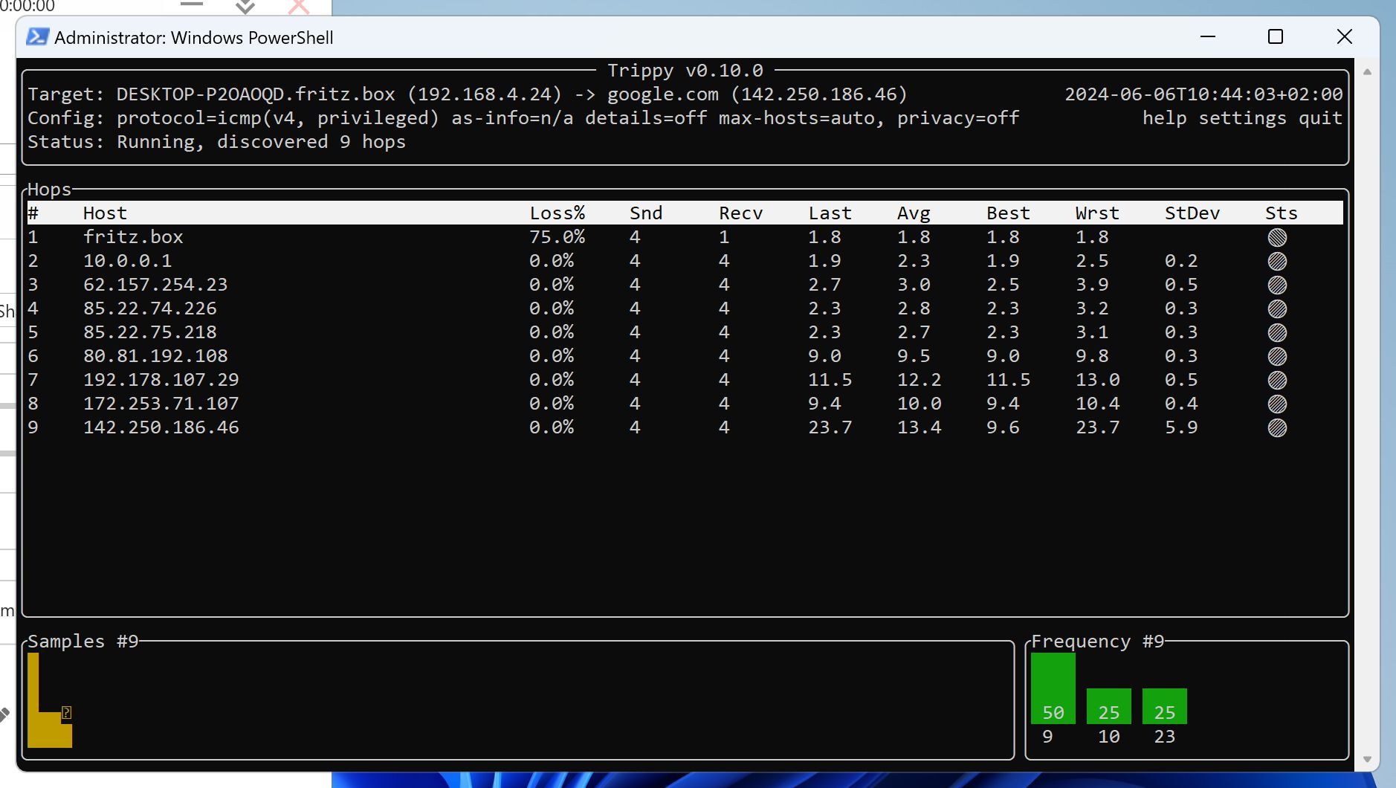Click the status icon for hop 10.0.0.1
The height and width of the screenshot is (788, 1396).
coord(1277,261)
